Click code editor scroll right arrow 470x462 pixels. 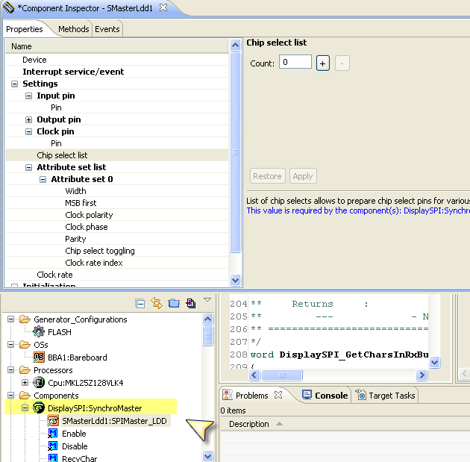click(422, 375)
